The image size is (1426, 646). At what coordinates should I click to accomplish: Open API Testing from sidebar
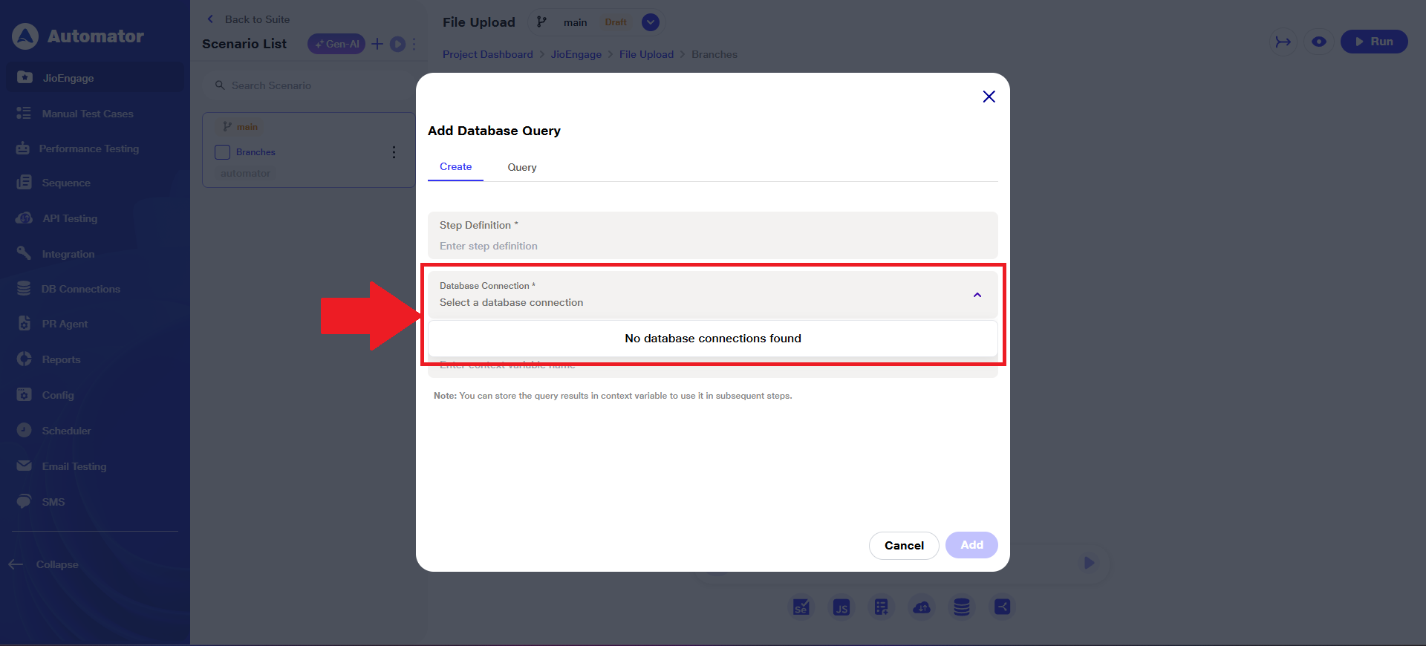pyautogui.click(x=69, y=218)
